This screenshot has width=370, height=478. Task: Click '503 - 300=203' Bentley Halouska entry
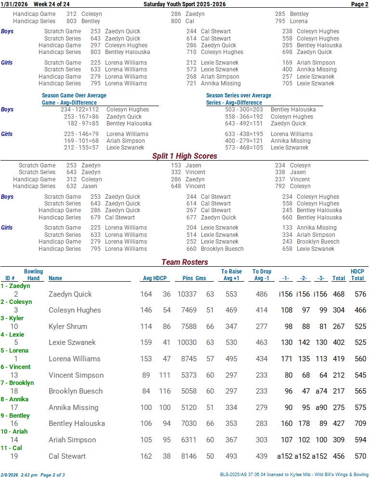click(x=270, y=109)
